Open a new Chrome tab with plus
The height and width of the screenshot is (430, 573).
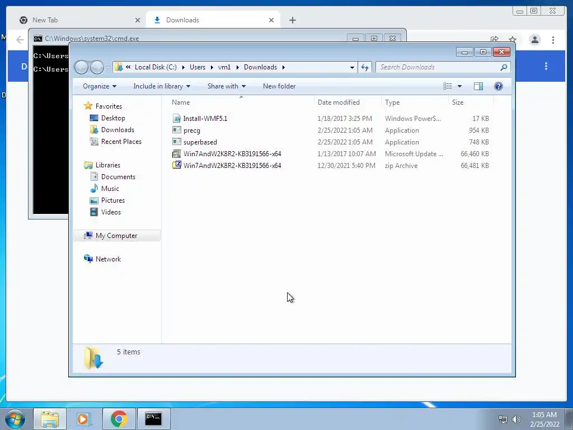[x=292, y=20]
